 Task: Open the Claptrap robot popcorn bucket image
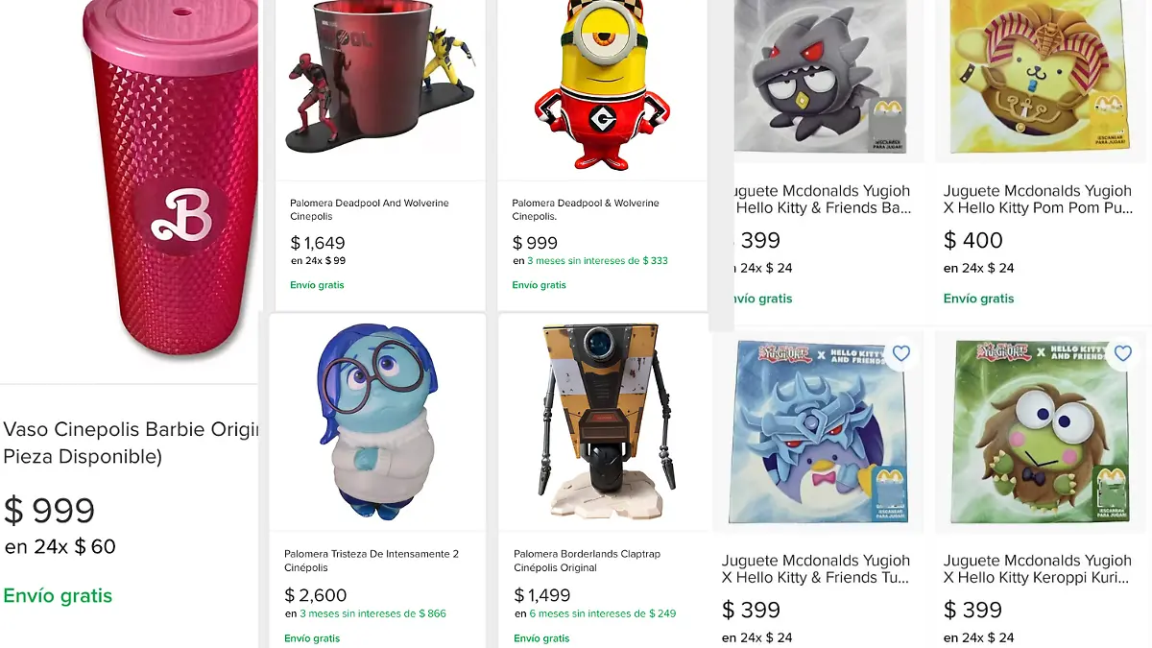(603, 422)
